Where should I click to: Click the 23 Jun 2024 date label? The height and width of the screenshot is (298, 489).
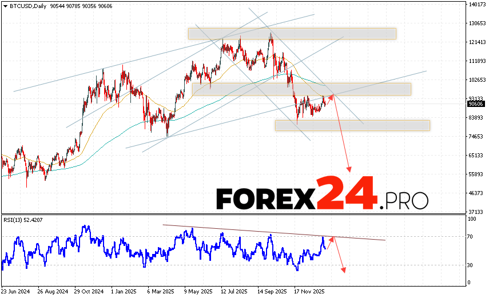17,291
